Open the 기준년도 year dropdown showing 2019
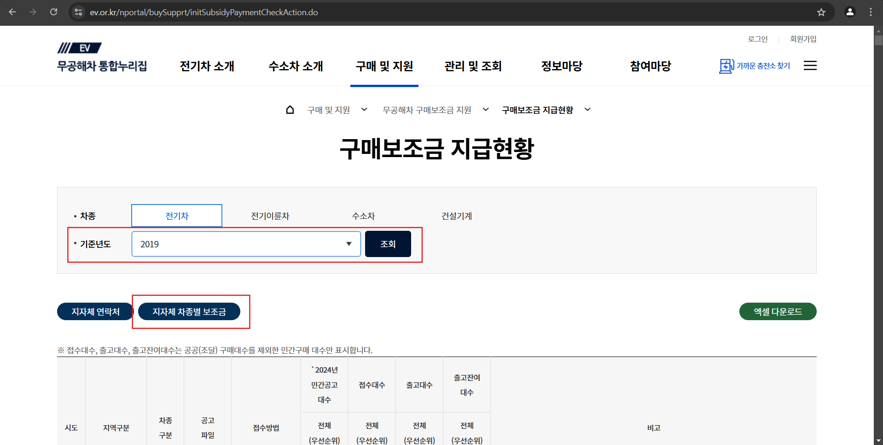The image size is (883, 445). click(246, 244)
